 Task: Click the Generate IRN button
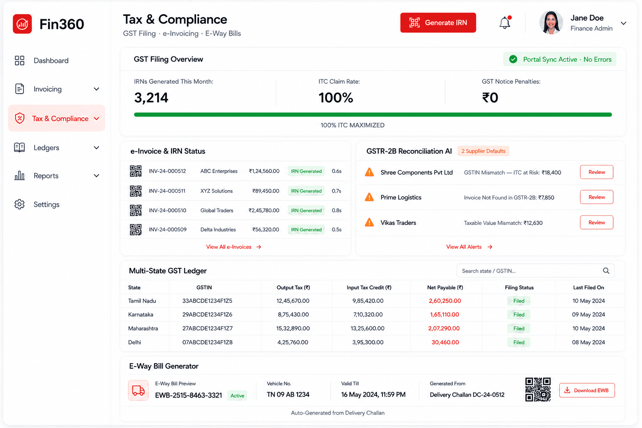pos(438,23)
